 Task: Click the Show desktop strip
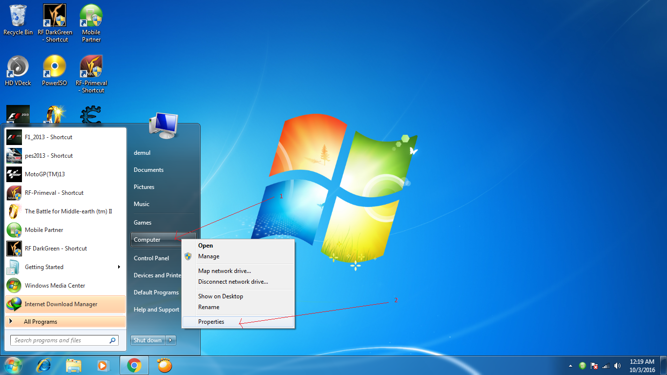point(664,365)
